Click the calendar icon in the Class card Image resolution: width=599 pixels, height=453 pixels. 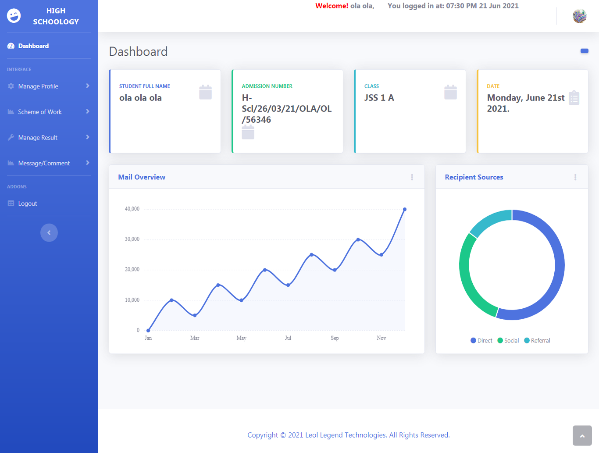point(450,92)
